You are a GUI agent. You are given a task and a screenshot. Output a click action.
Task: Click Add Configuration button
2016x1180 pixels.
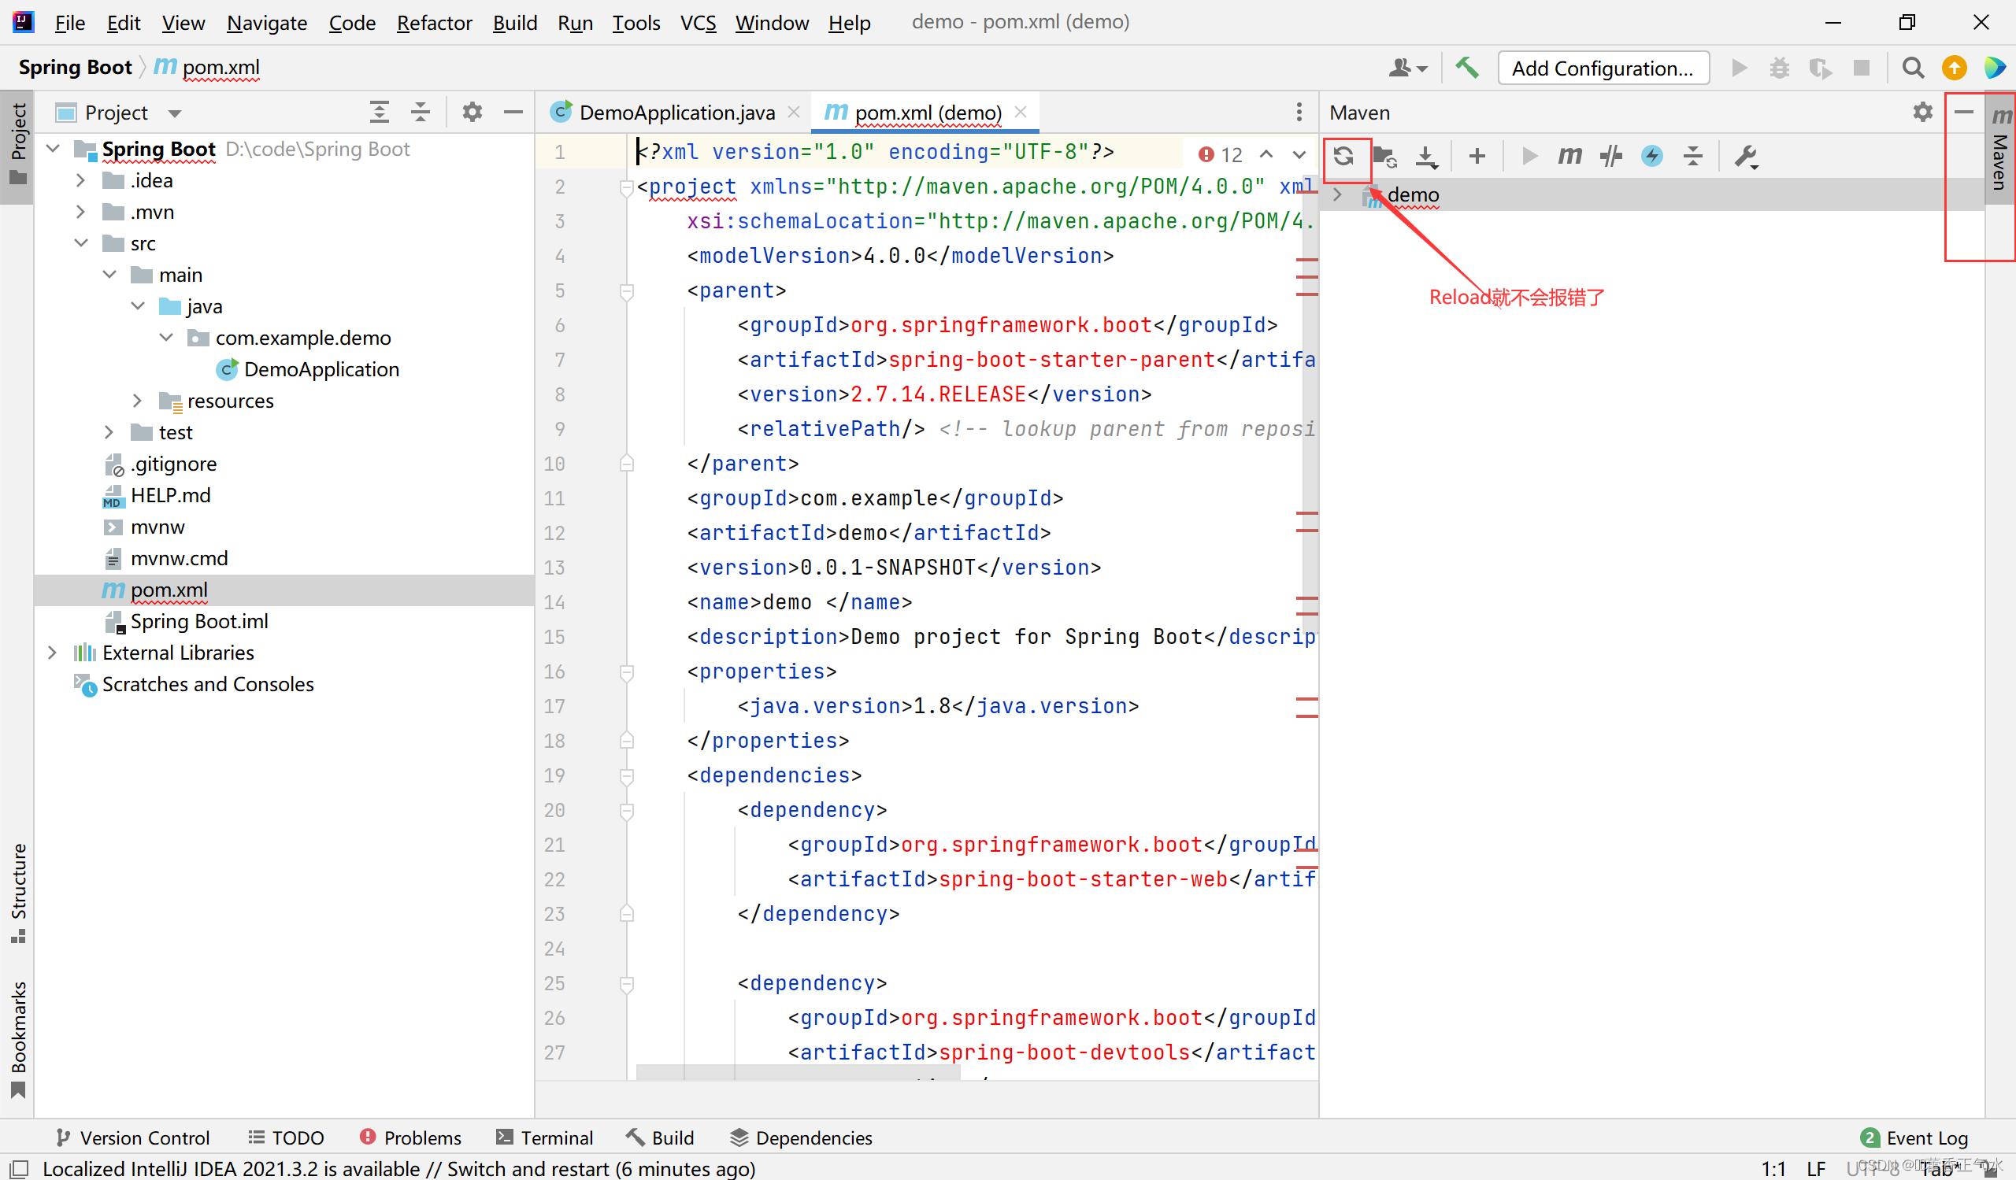point(1603,68)
